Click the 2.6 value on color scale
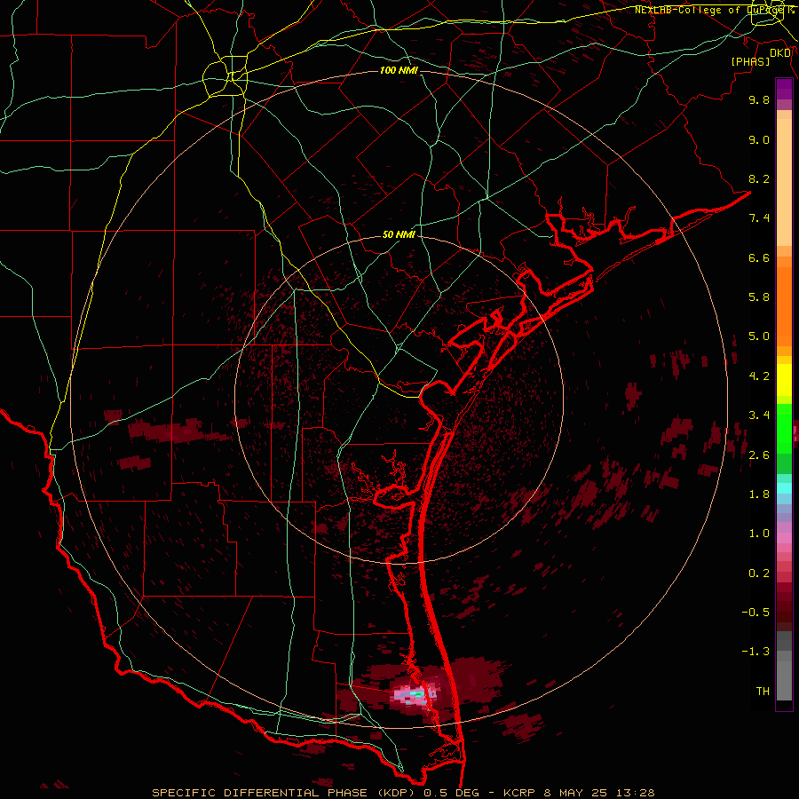Screen dimensions: 799x799 (x=759, y=455)
